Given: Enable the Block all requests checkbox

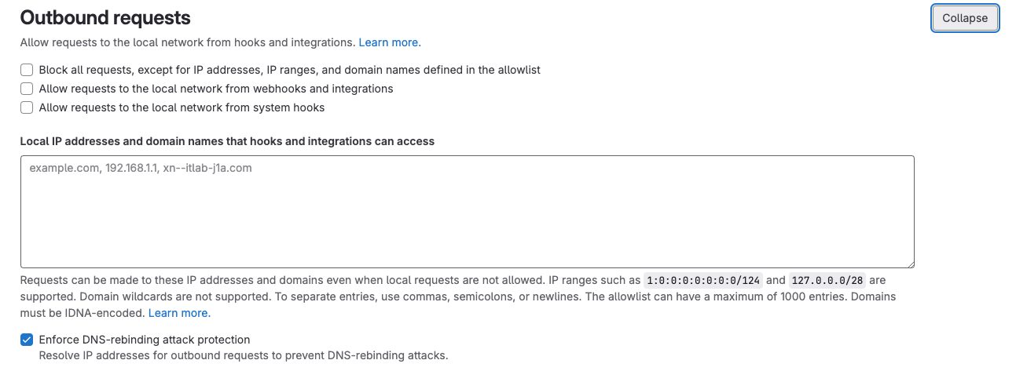Looking at the screenshot, I should pyautogui.click(x=27, y=70).
